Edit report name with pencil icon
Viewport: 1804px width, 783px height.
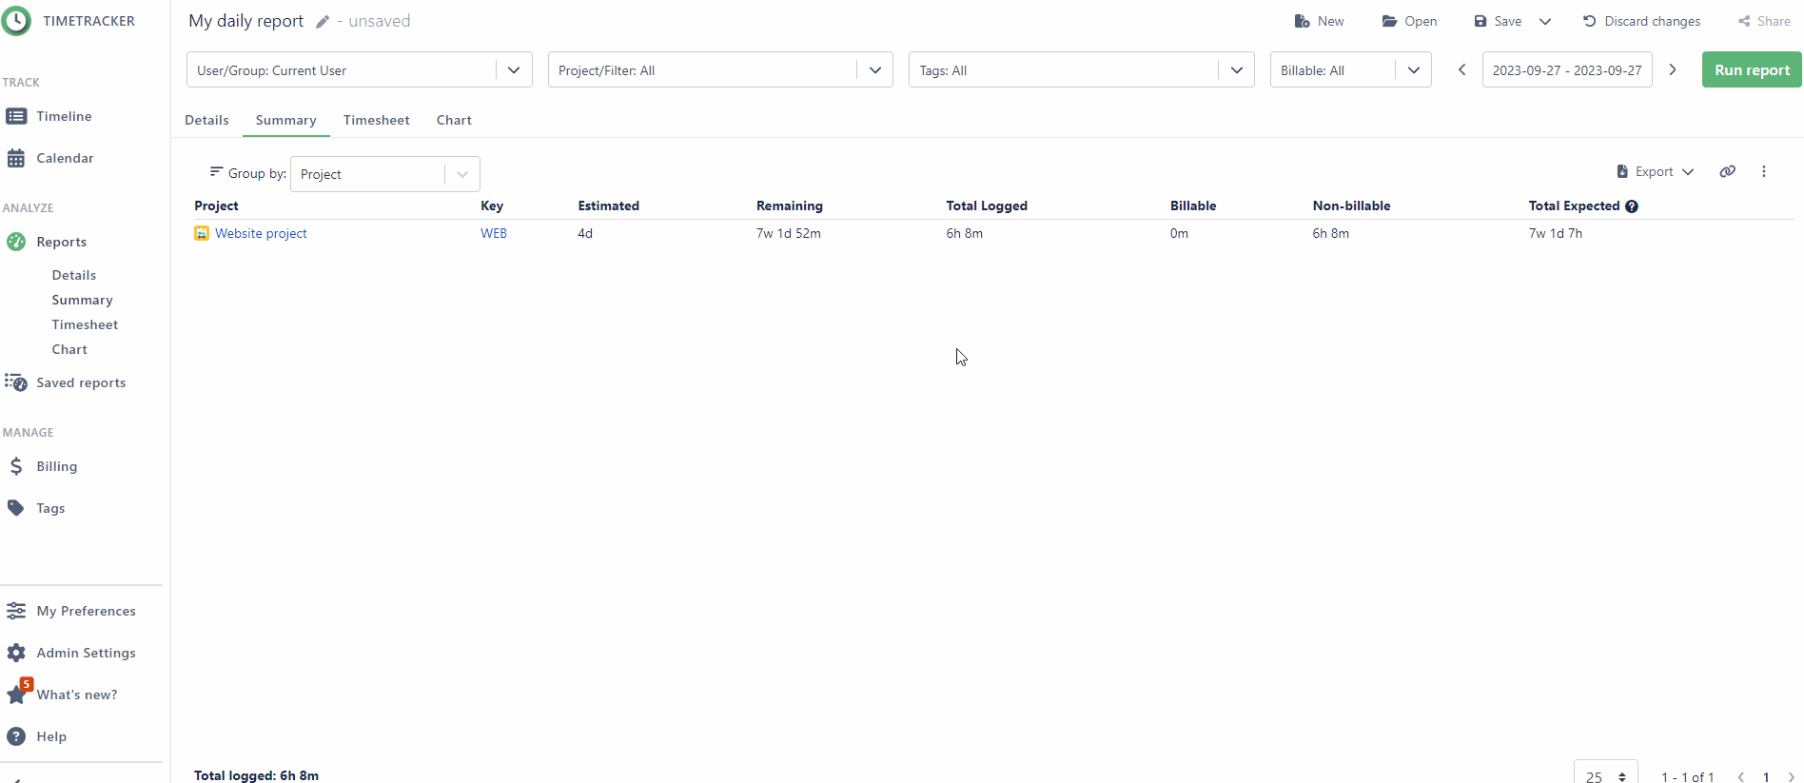pos(323,22)
